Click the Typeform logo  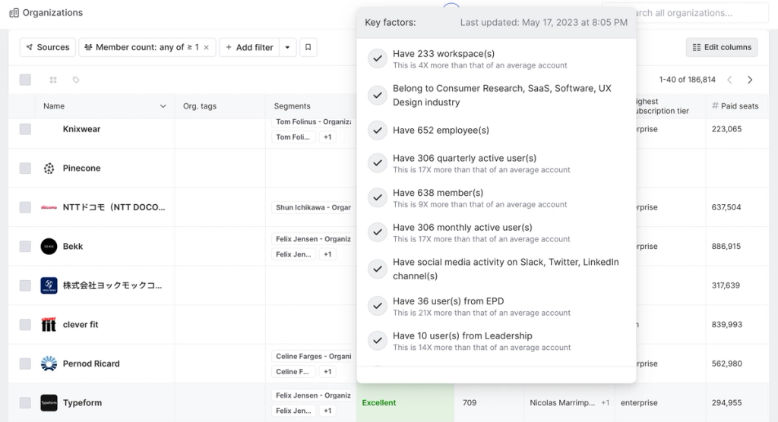(x=49, y=403)
